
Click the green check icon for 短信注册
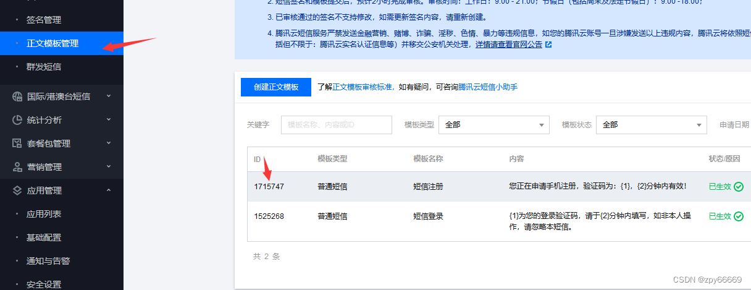[x=739, y=186]
